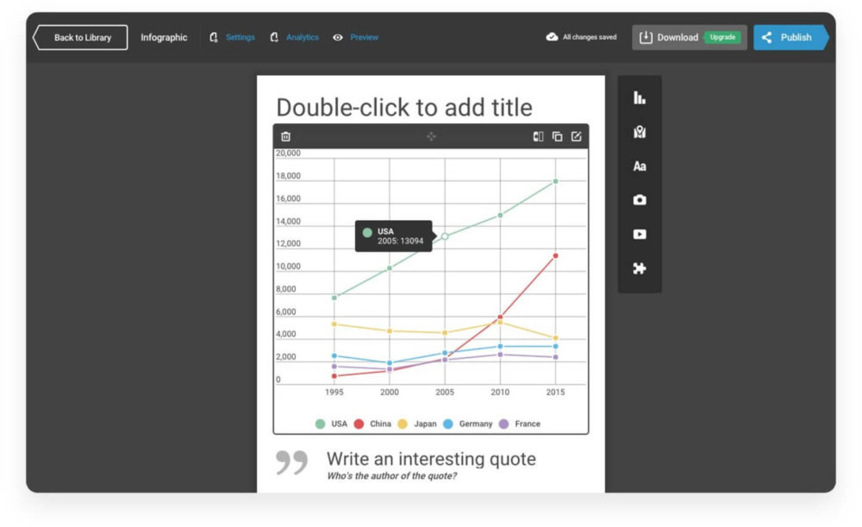Add a map from the sidebar
The width and height of the screenshot is (862, 527).
click(x=640, y=132)
